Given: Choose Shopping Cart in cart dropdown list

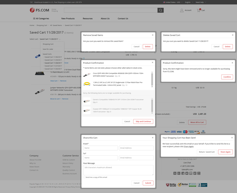Looking at the screenshot, I should click(x=48, y=44).
